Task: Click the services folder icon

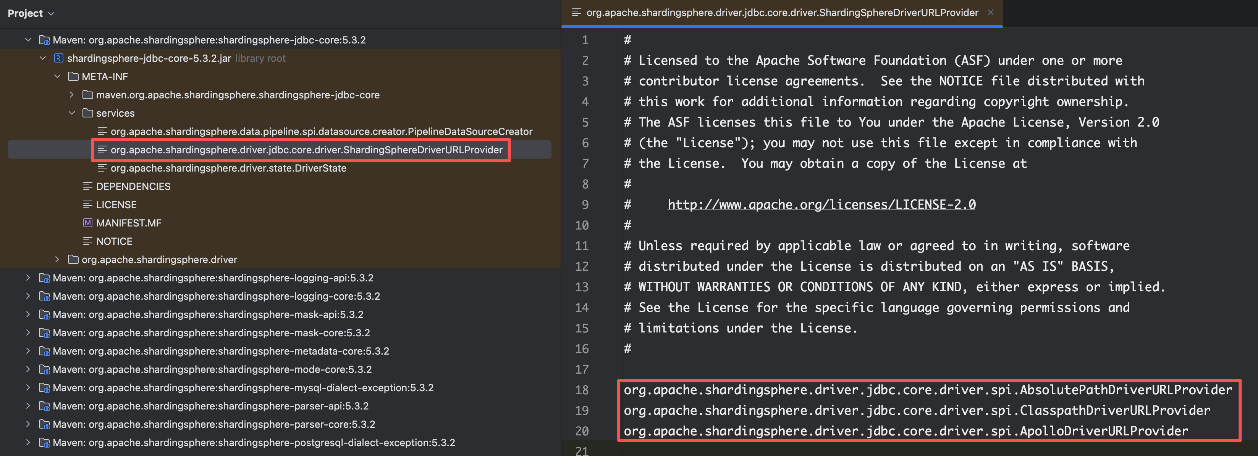Action: pos(88,113)
